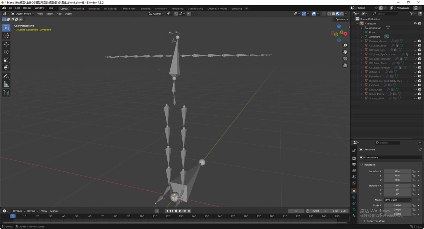Screen dimensions: 424x229
Task: Activate the Scale tool
Action: point(6,60)
